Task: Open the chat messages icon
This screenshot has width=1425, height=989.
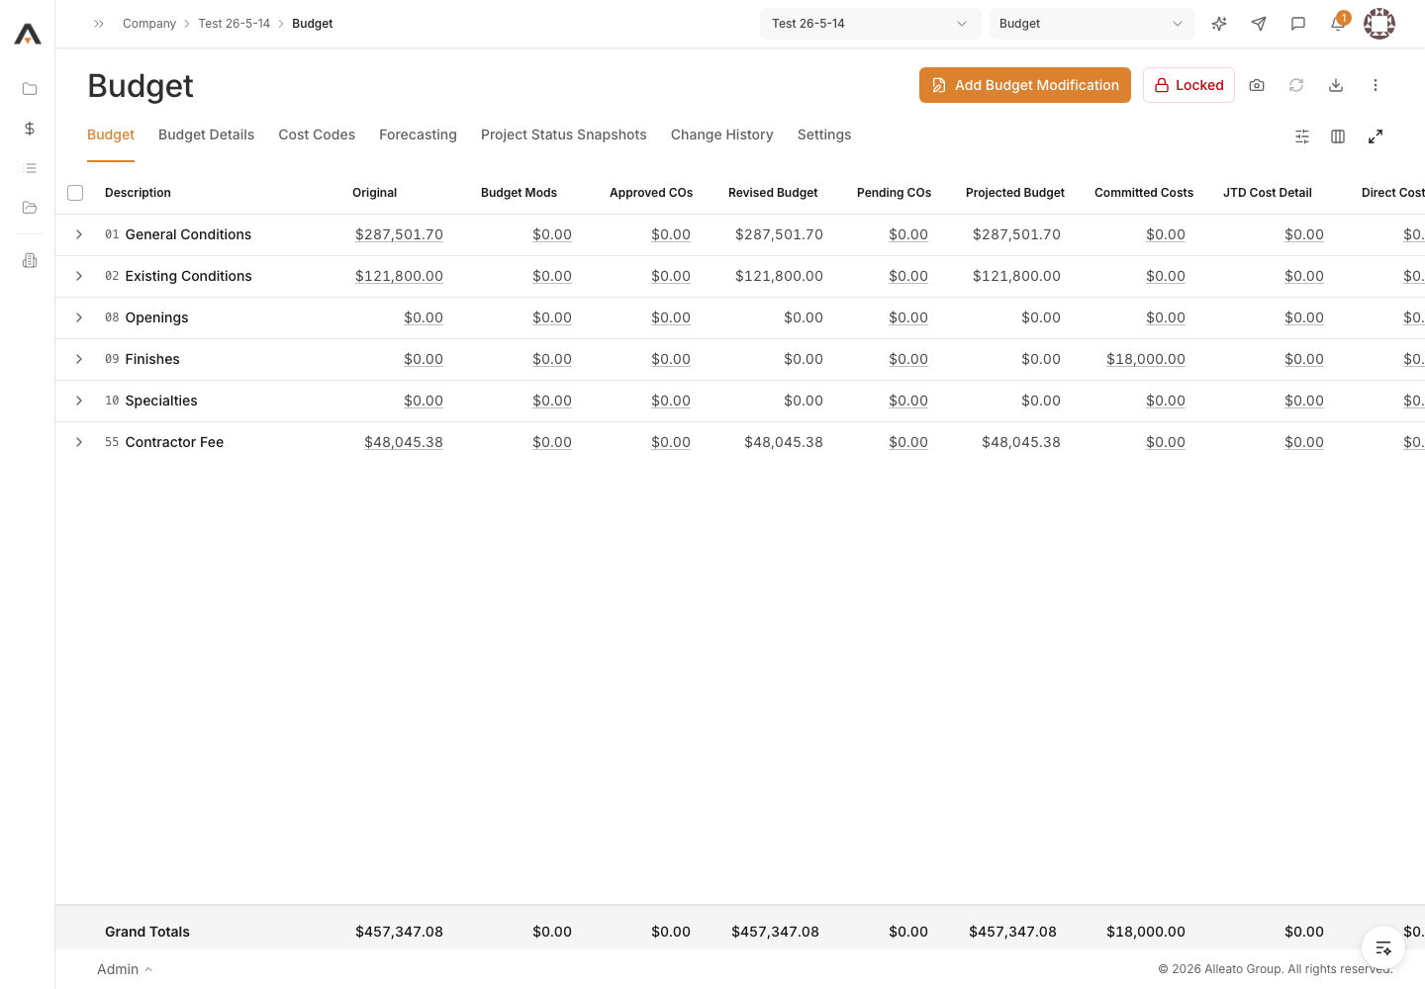Action: click(x=1298, y=24)
